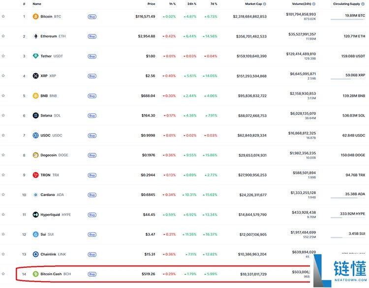This screenshot has height=288, width=369.
Task: Click Hyperliquid's market cap value
Action: (251, 215)
